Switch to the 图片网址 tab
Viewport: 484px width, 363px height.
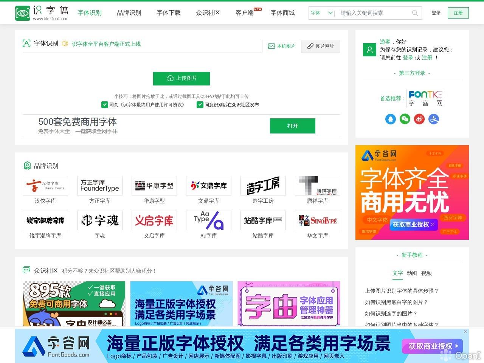[x=321, y=46]
